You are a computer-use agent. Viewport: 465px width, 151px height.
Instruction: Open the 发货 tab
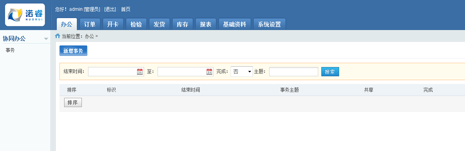click(159, 24)
